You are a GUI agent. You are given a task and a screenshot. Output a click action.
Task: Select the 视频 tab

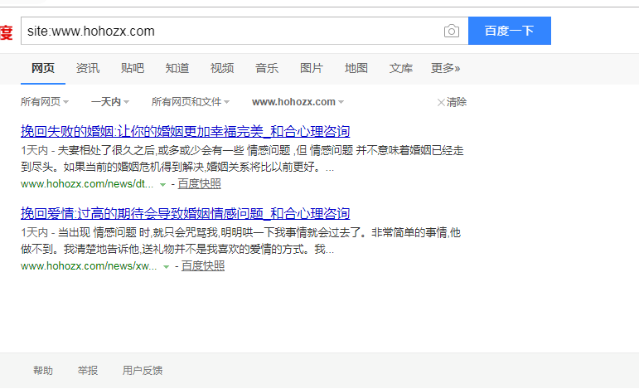click(222, 68)
